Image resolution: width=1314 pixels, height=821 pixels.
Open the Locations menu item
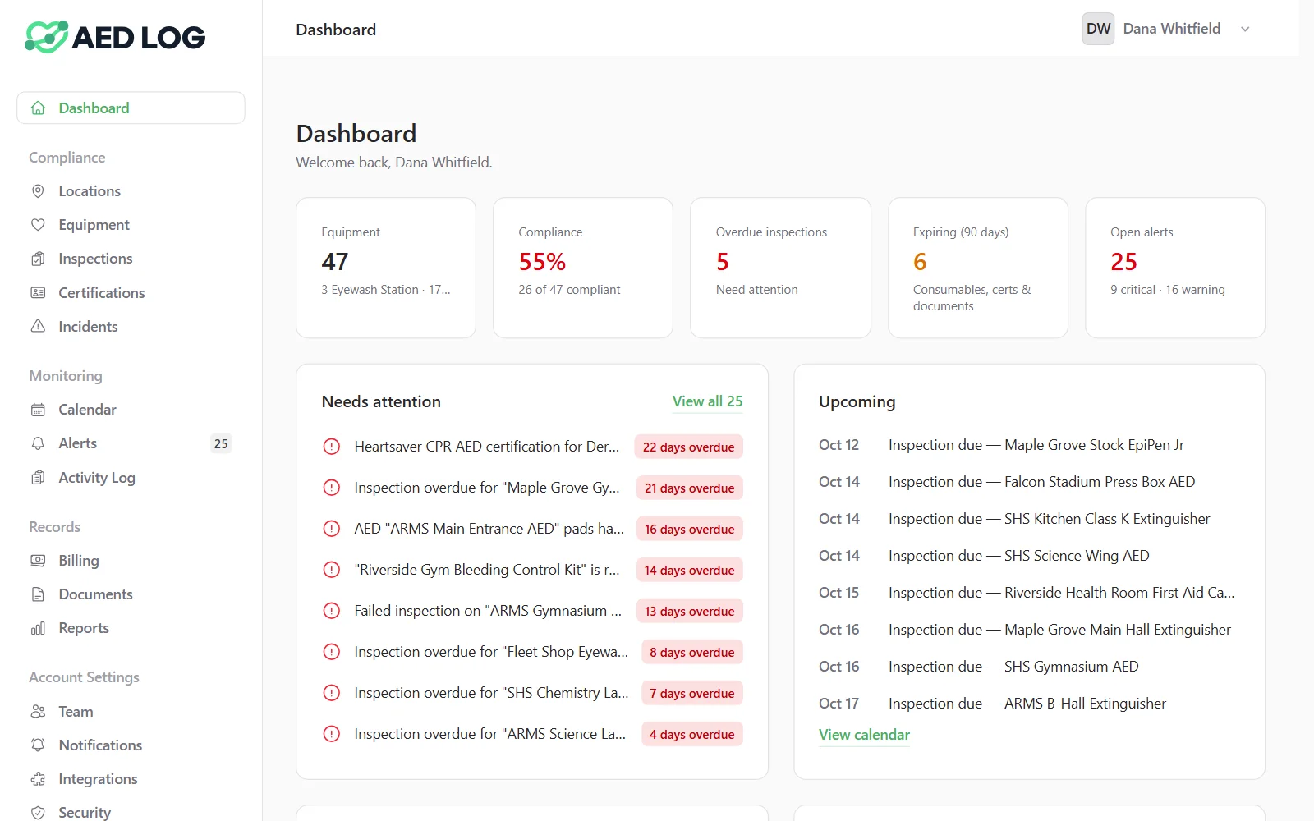coord(131,191)
